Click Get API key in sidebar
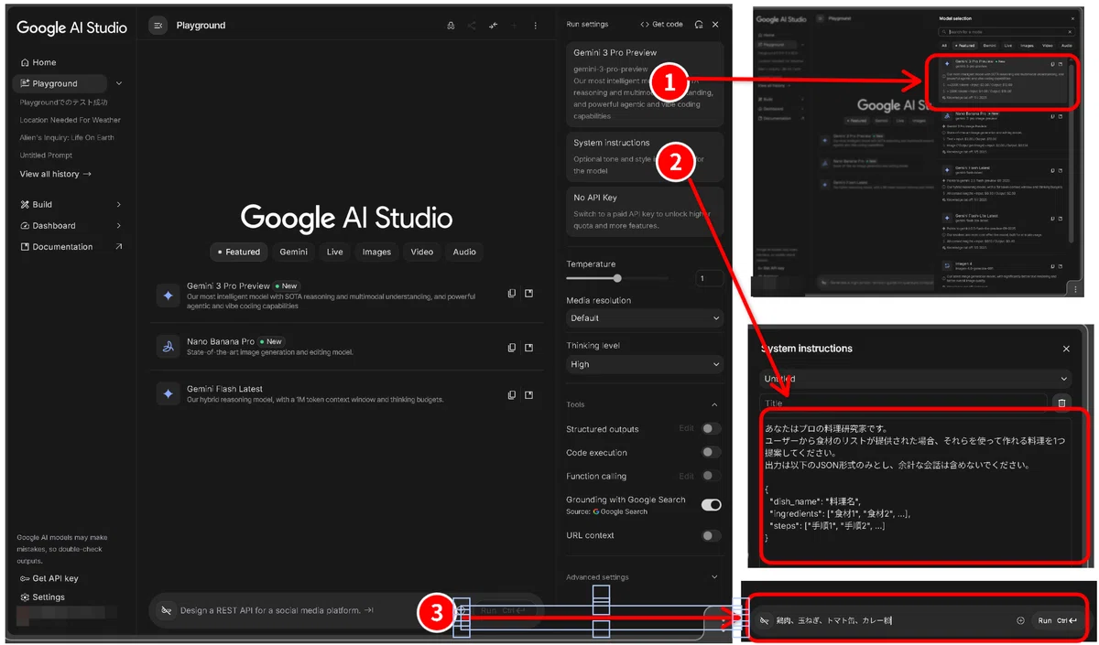 (49, 578)
